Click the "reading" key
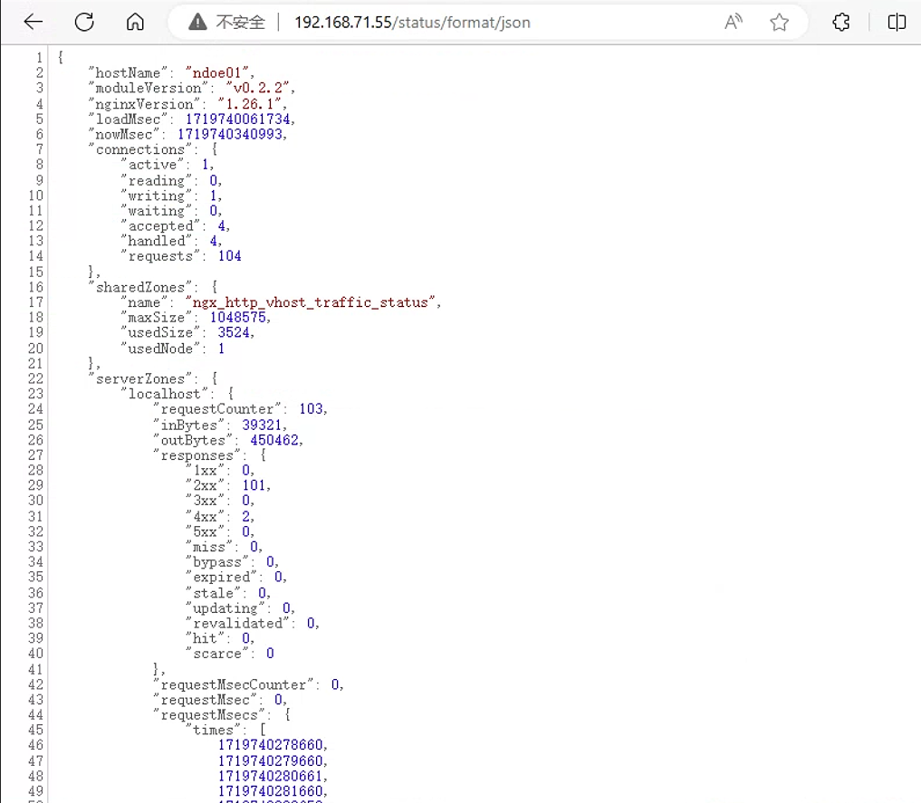Viewport: 921px width, 803px height. 157,181
